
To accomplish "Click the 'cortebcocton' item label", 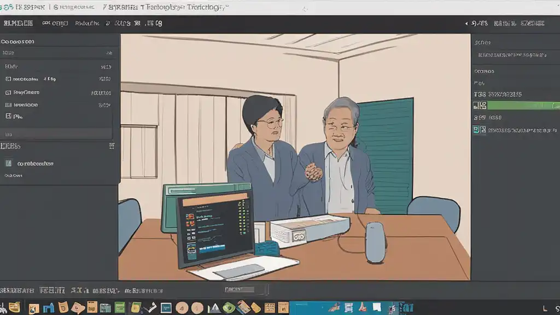I will [x=36, y=164].
